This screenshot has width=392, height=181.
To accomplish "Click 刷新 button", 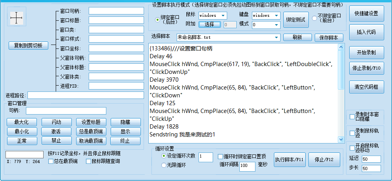I will 297,38.
